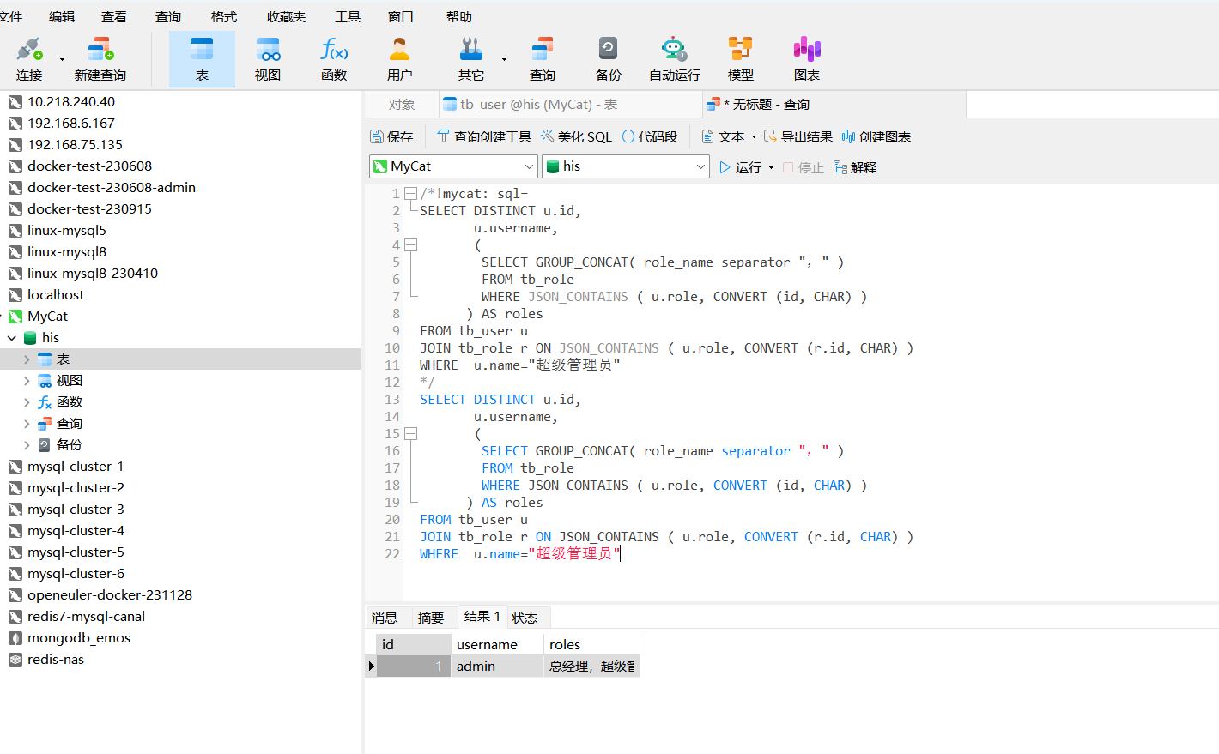Open the 帮助 menu
The height and width of the screenshot is (754, 1219).
[x=459, y=16]
